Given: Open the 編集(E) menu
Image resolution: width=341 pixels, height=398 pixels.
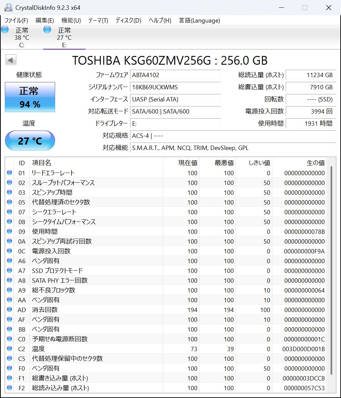Looking at the screenshot, I should tap(45, 20).
